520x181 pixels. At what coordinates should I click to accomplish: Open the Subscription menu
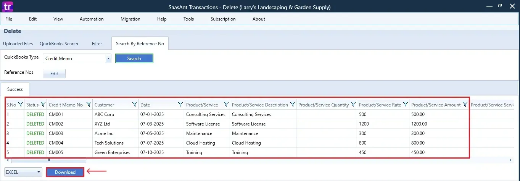point(223,19)
